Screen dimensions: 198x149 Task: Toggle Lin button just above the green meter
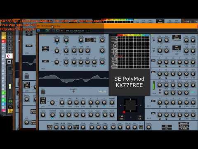pyautogui.click(x=153, y=72)
